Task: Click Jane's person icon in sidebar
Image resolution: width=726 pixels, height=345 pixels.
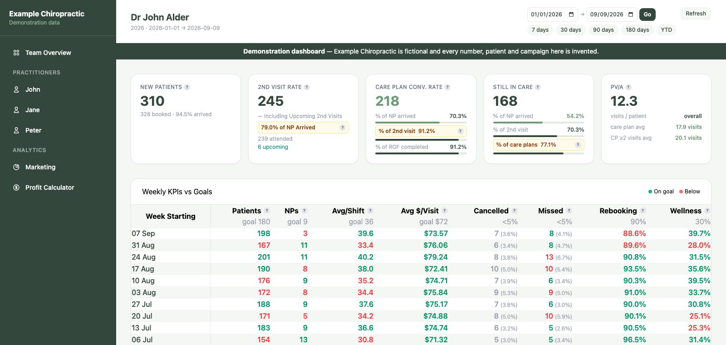Action: pos(16,110)
